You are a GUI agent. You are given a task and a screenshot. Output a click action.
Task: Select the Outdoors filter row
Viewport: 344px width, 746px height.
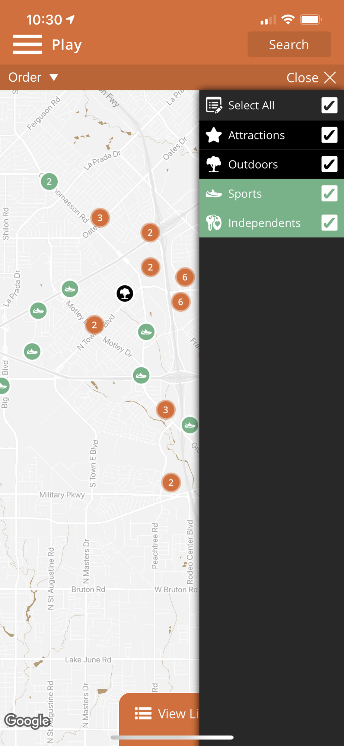271,164
